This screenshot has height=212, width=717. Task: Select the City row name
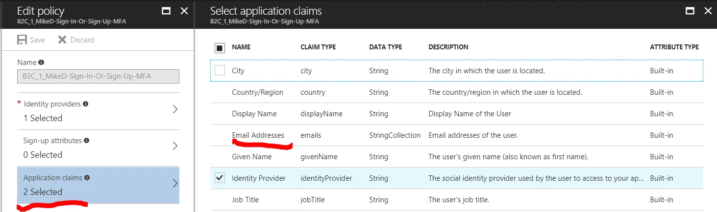point(238,71)
